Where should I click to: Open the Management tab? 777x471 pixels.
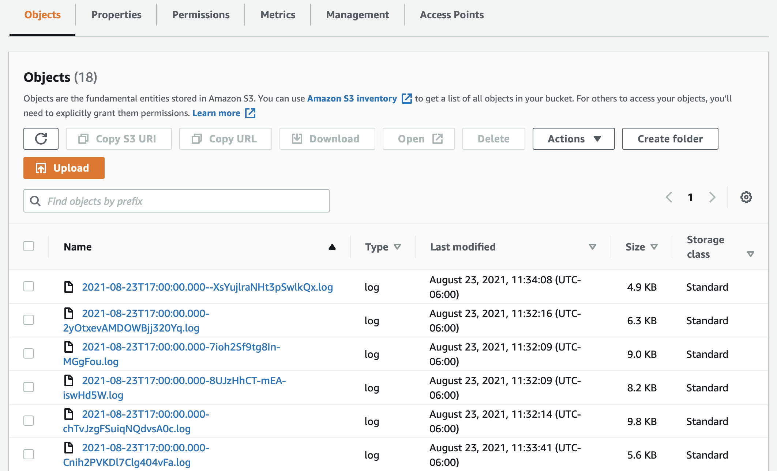point(357,15)
